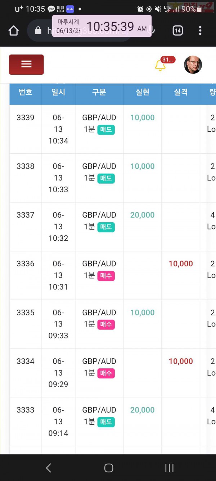Open the browser three-dot overflow menu
Screen dimensions: 216x481
coord(200,31)
